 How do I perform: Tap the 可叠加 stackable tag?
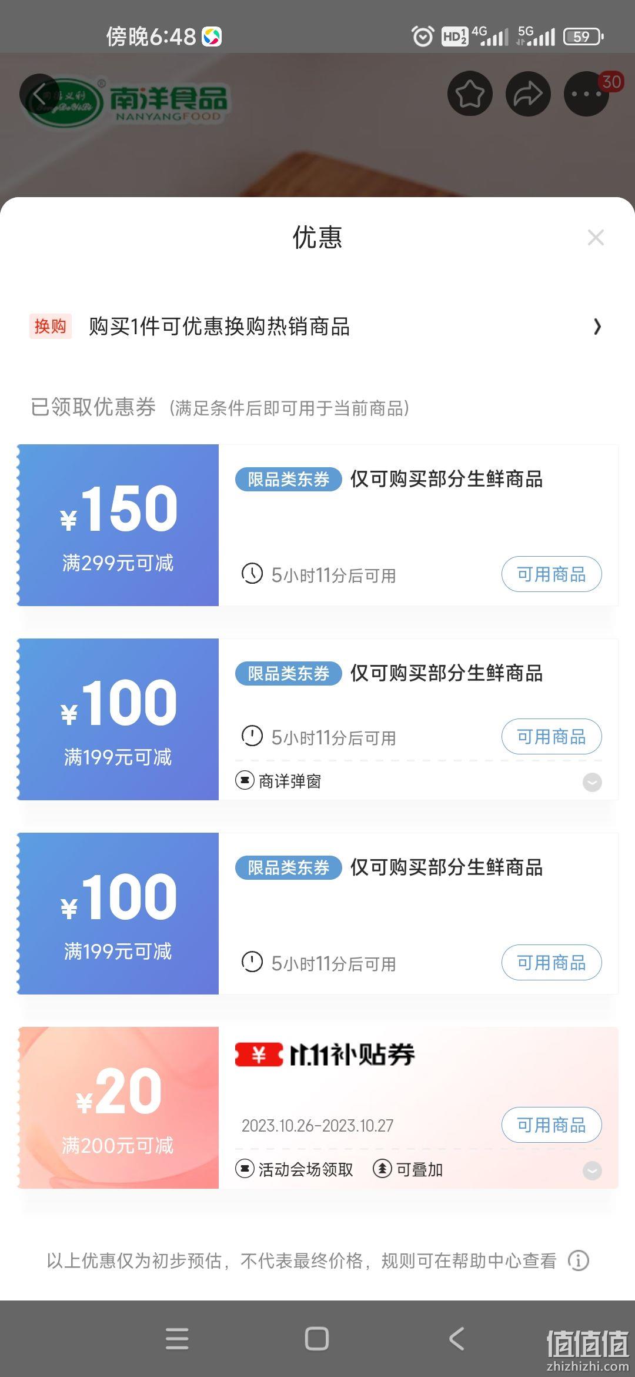(x=407, y=1169)
